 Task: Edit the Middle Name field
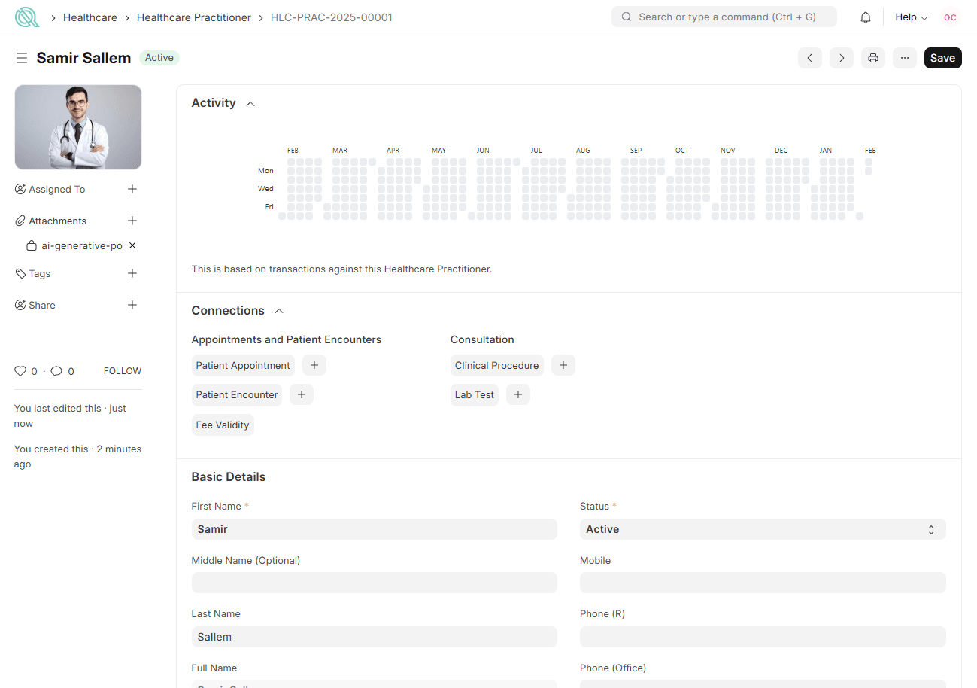click(x=375, y=583)
